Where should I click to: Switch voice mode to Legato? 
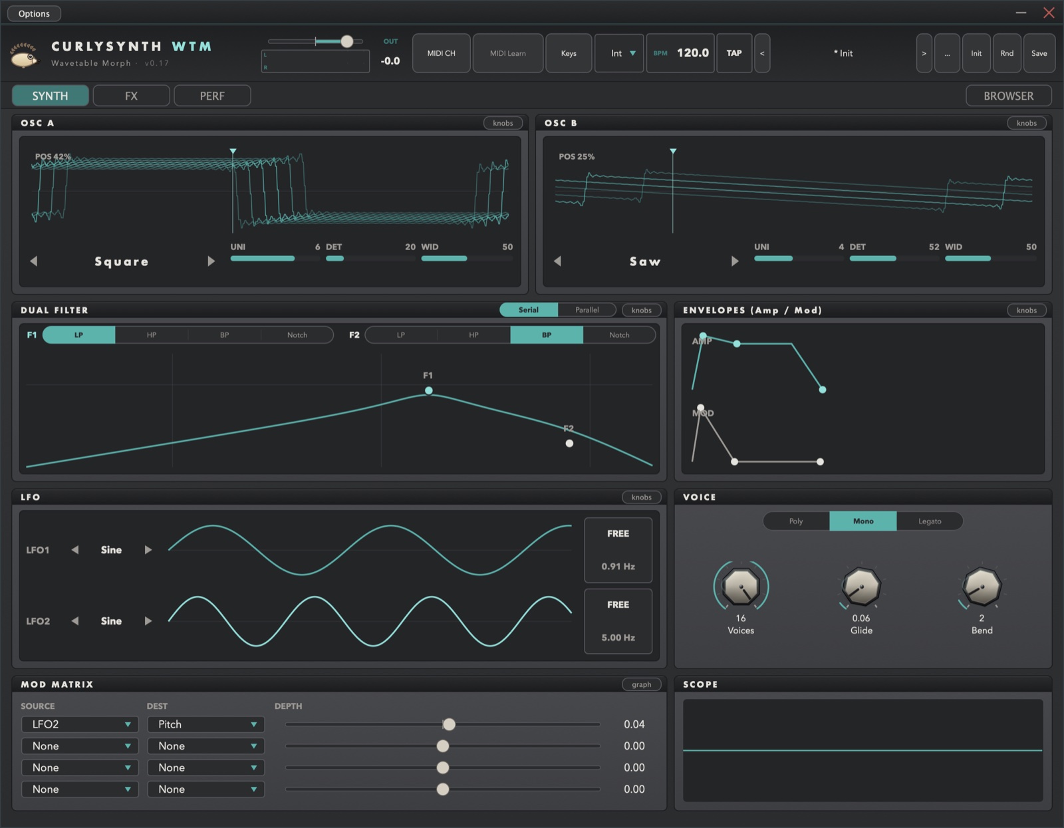tap(930, 521)
